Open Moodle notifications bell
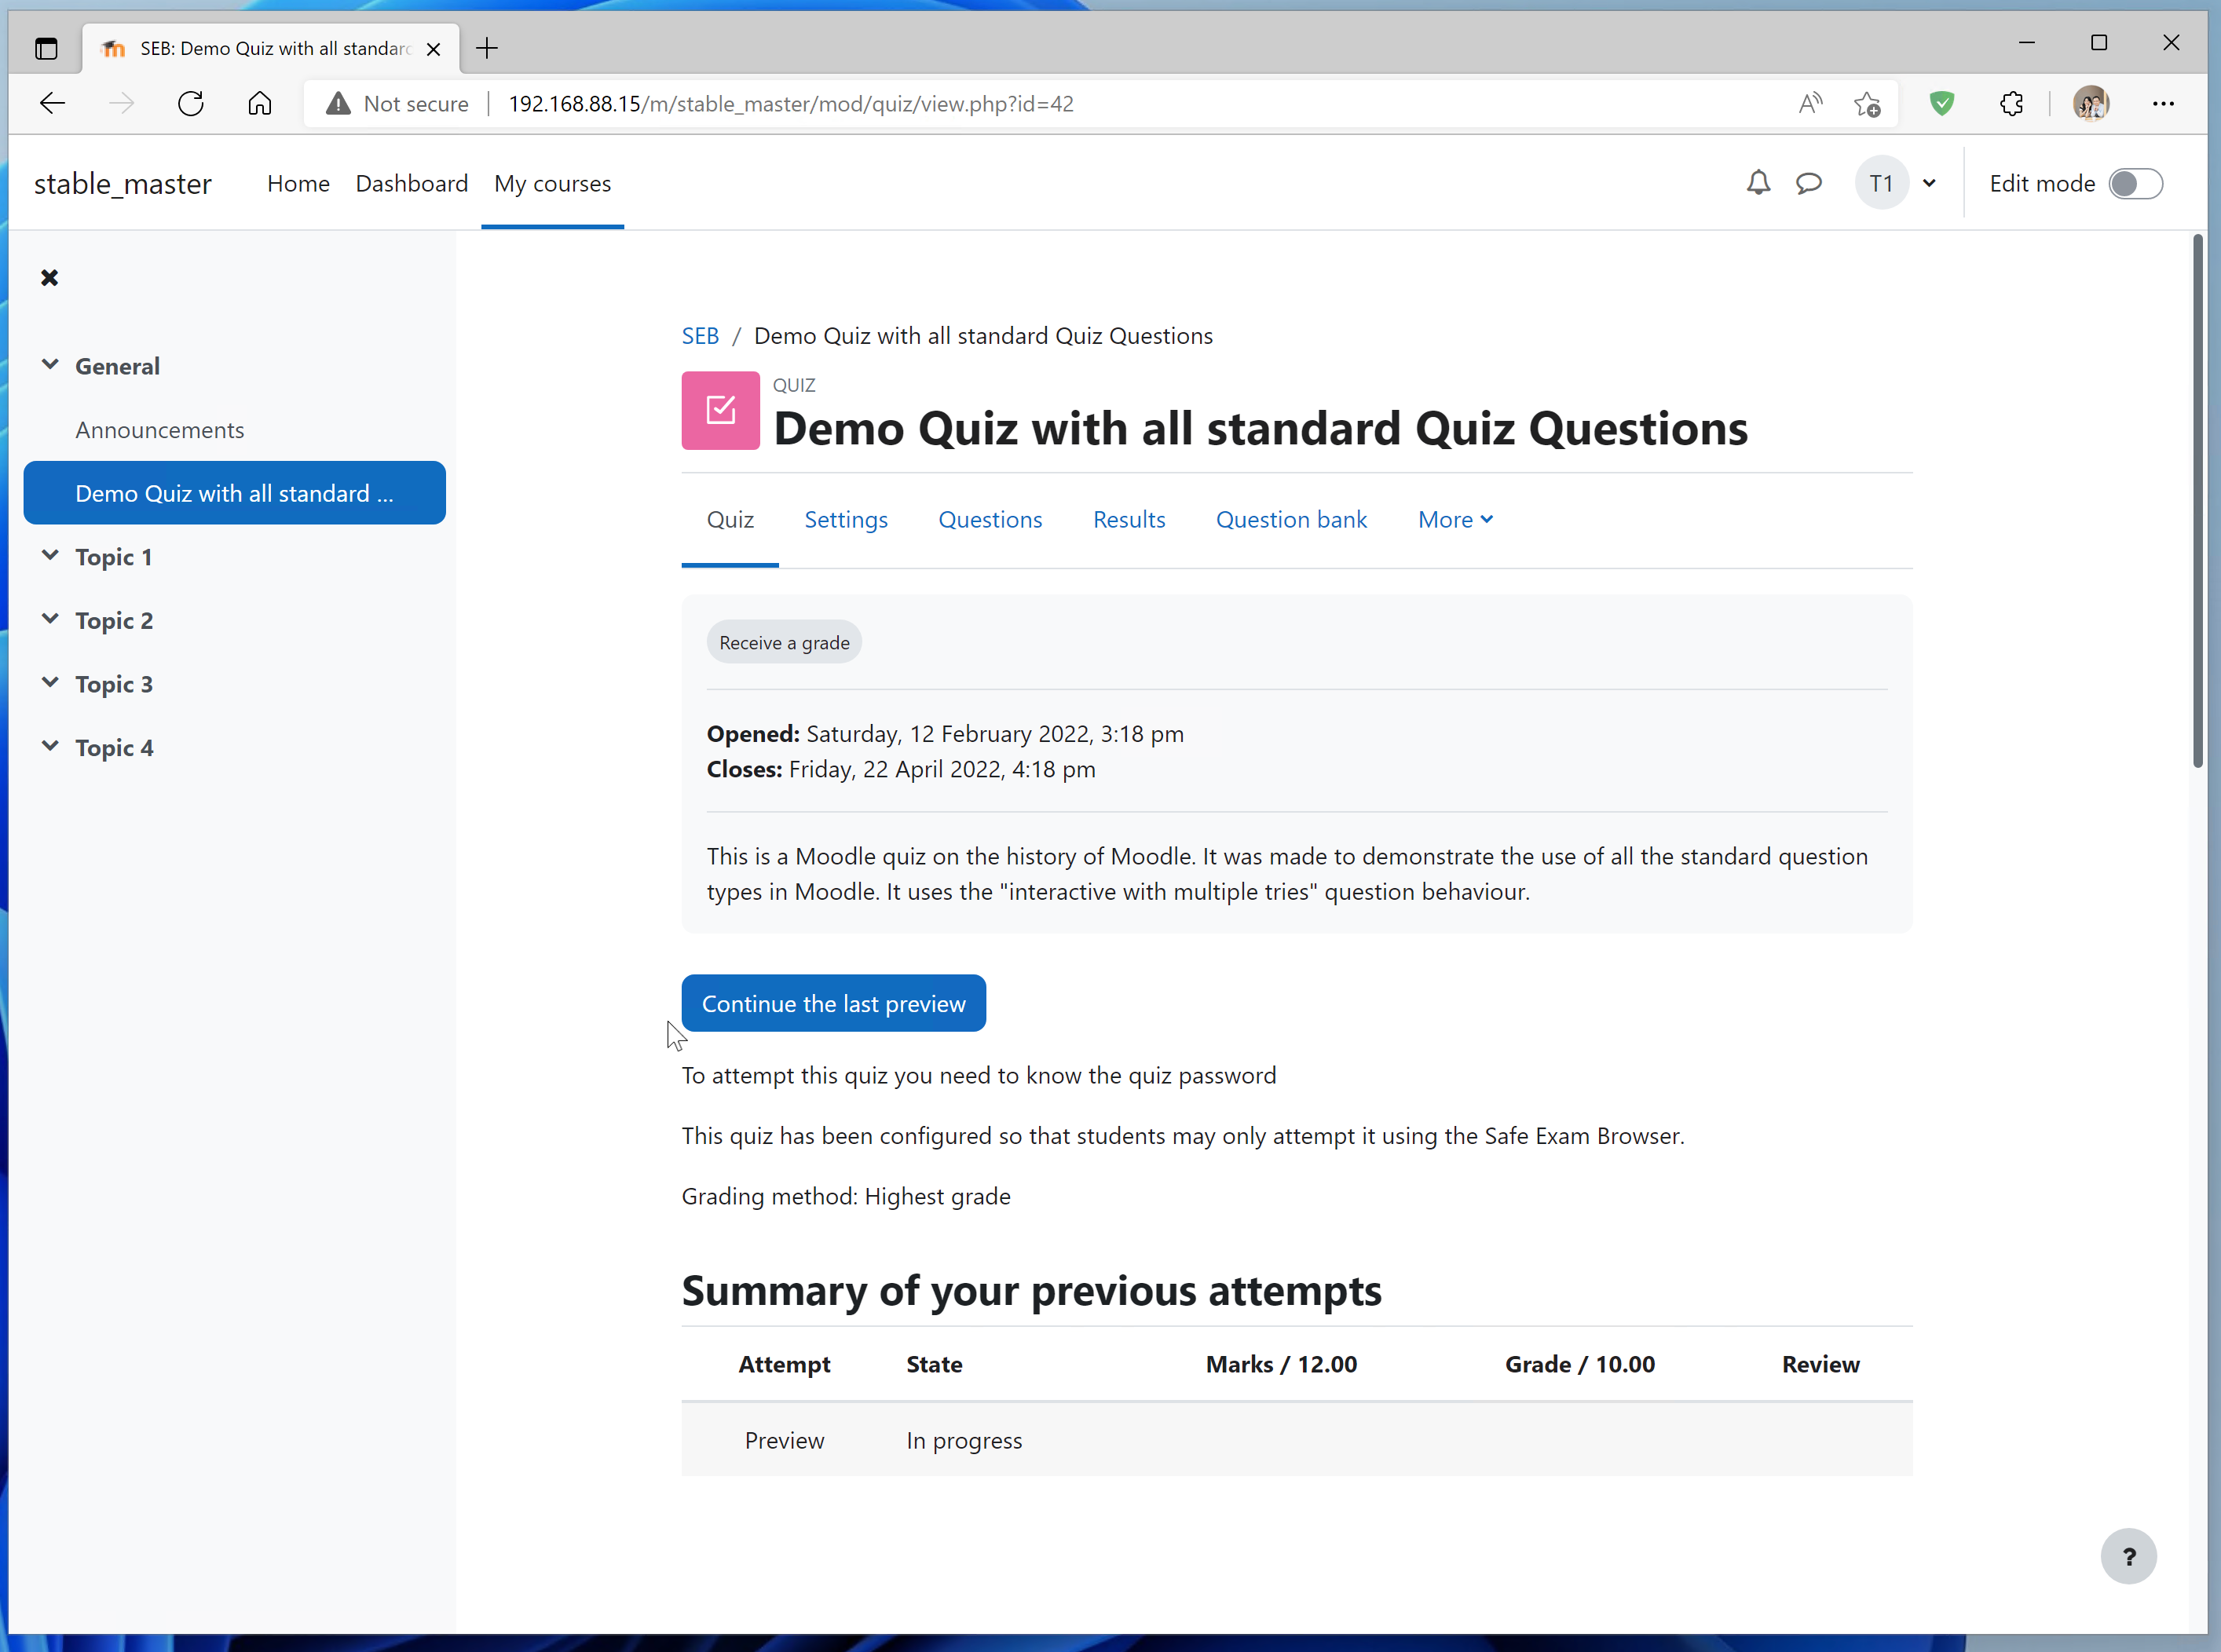The image size is (2221, 1652). pyautogui.click(x=1758, y=183)
